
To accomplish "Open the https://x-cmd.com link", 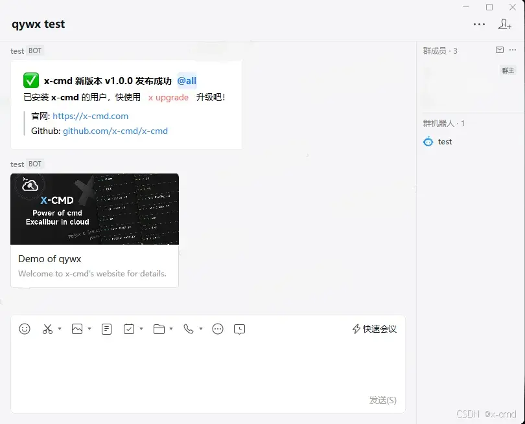I will (90, 116).
